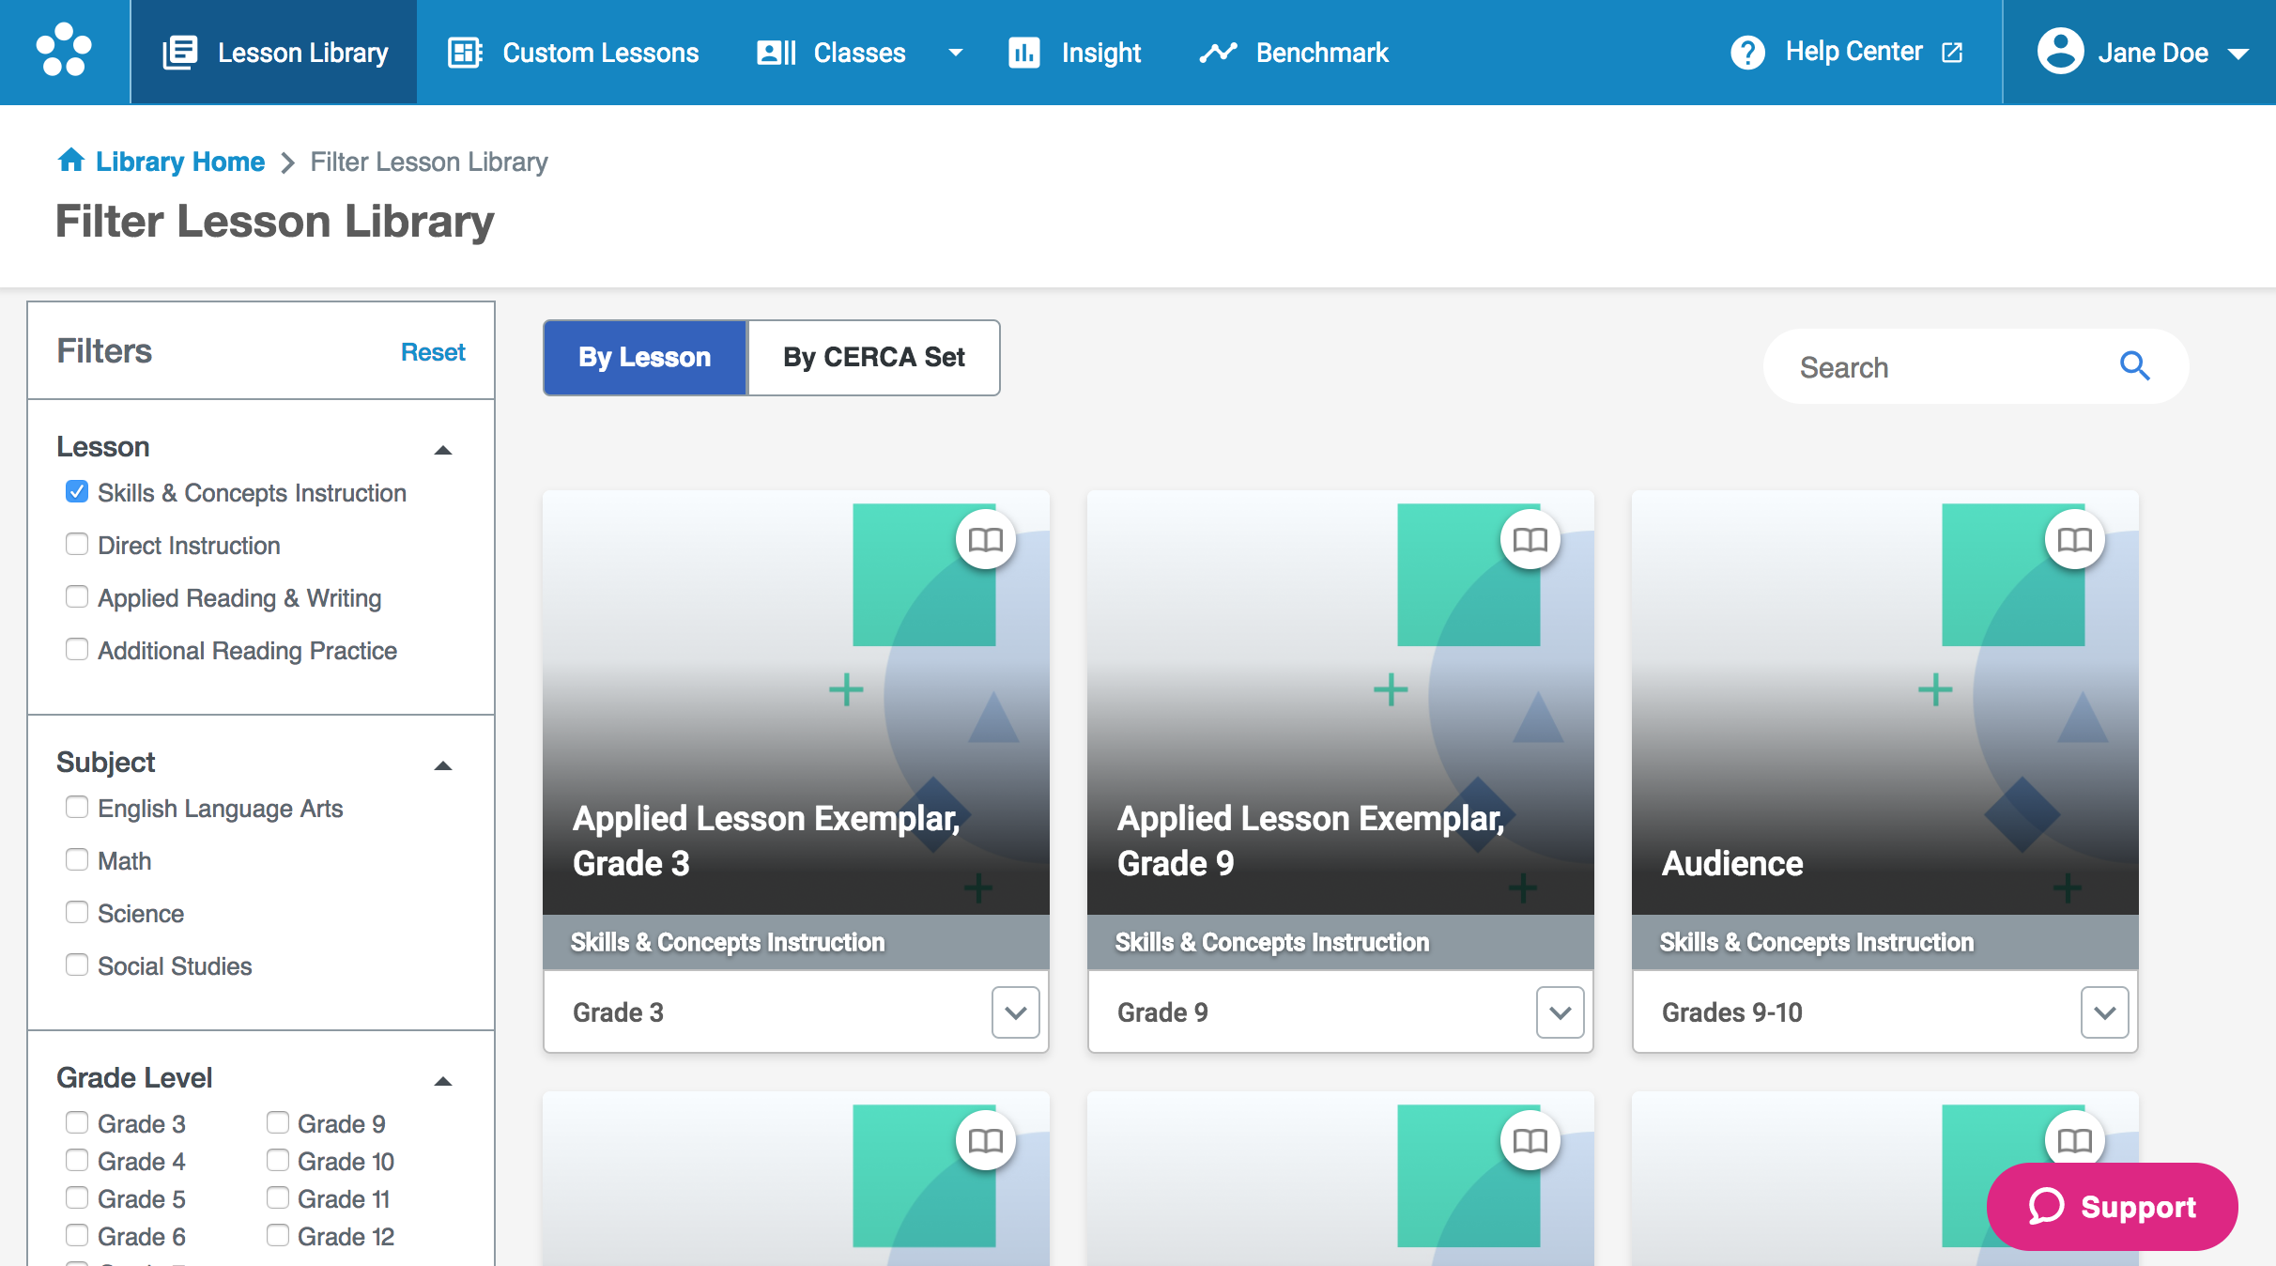Check the Social Studies subject filter

77,965
